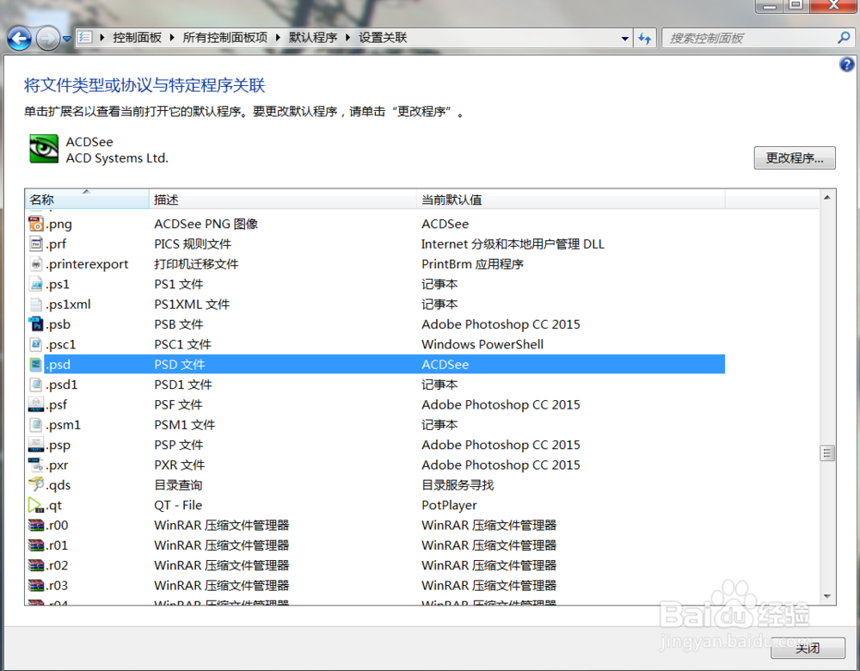The image size is (860, 671).
Task: Click the .qds directory query icon
Action: tap(36, 484)
